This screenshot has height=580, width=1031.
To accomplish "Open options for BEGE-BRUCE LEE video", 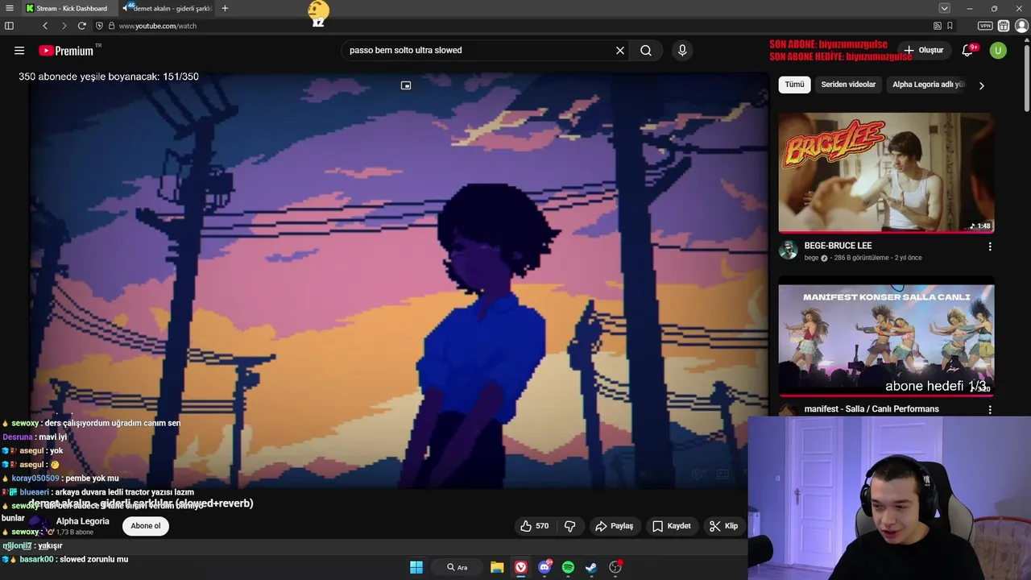I will point(990,246).
